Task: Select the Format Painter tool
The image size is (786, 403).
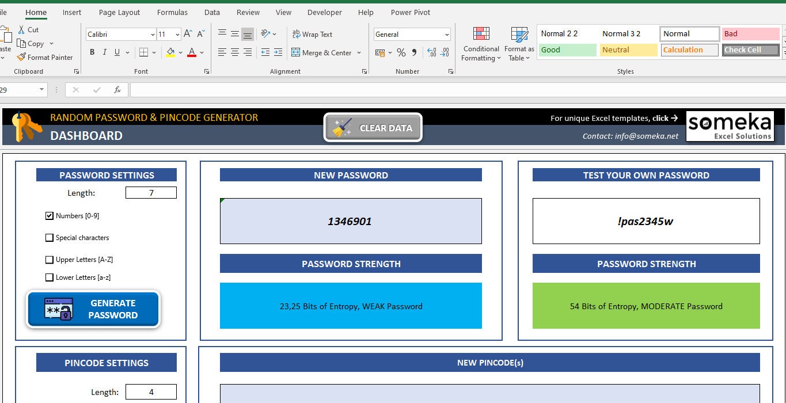Action: tap(46, 57)
